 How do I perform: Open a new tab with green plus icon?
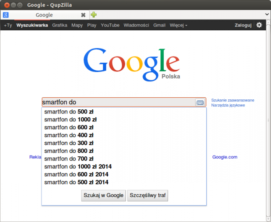[94, 15]
